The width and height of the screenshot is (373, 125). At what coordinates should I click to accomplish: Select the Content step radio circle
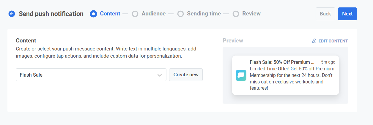click(x=93, y=14)
